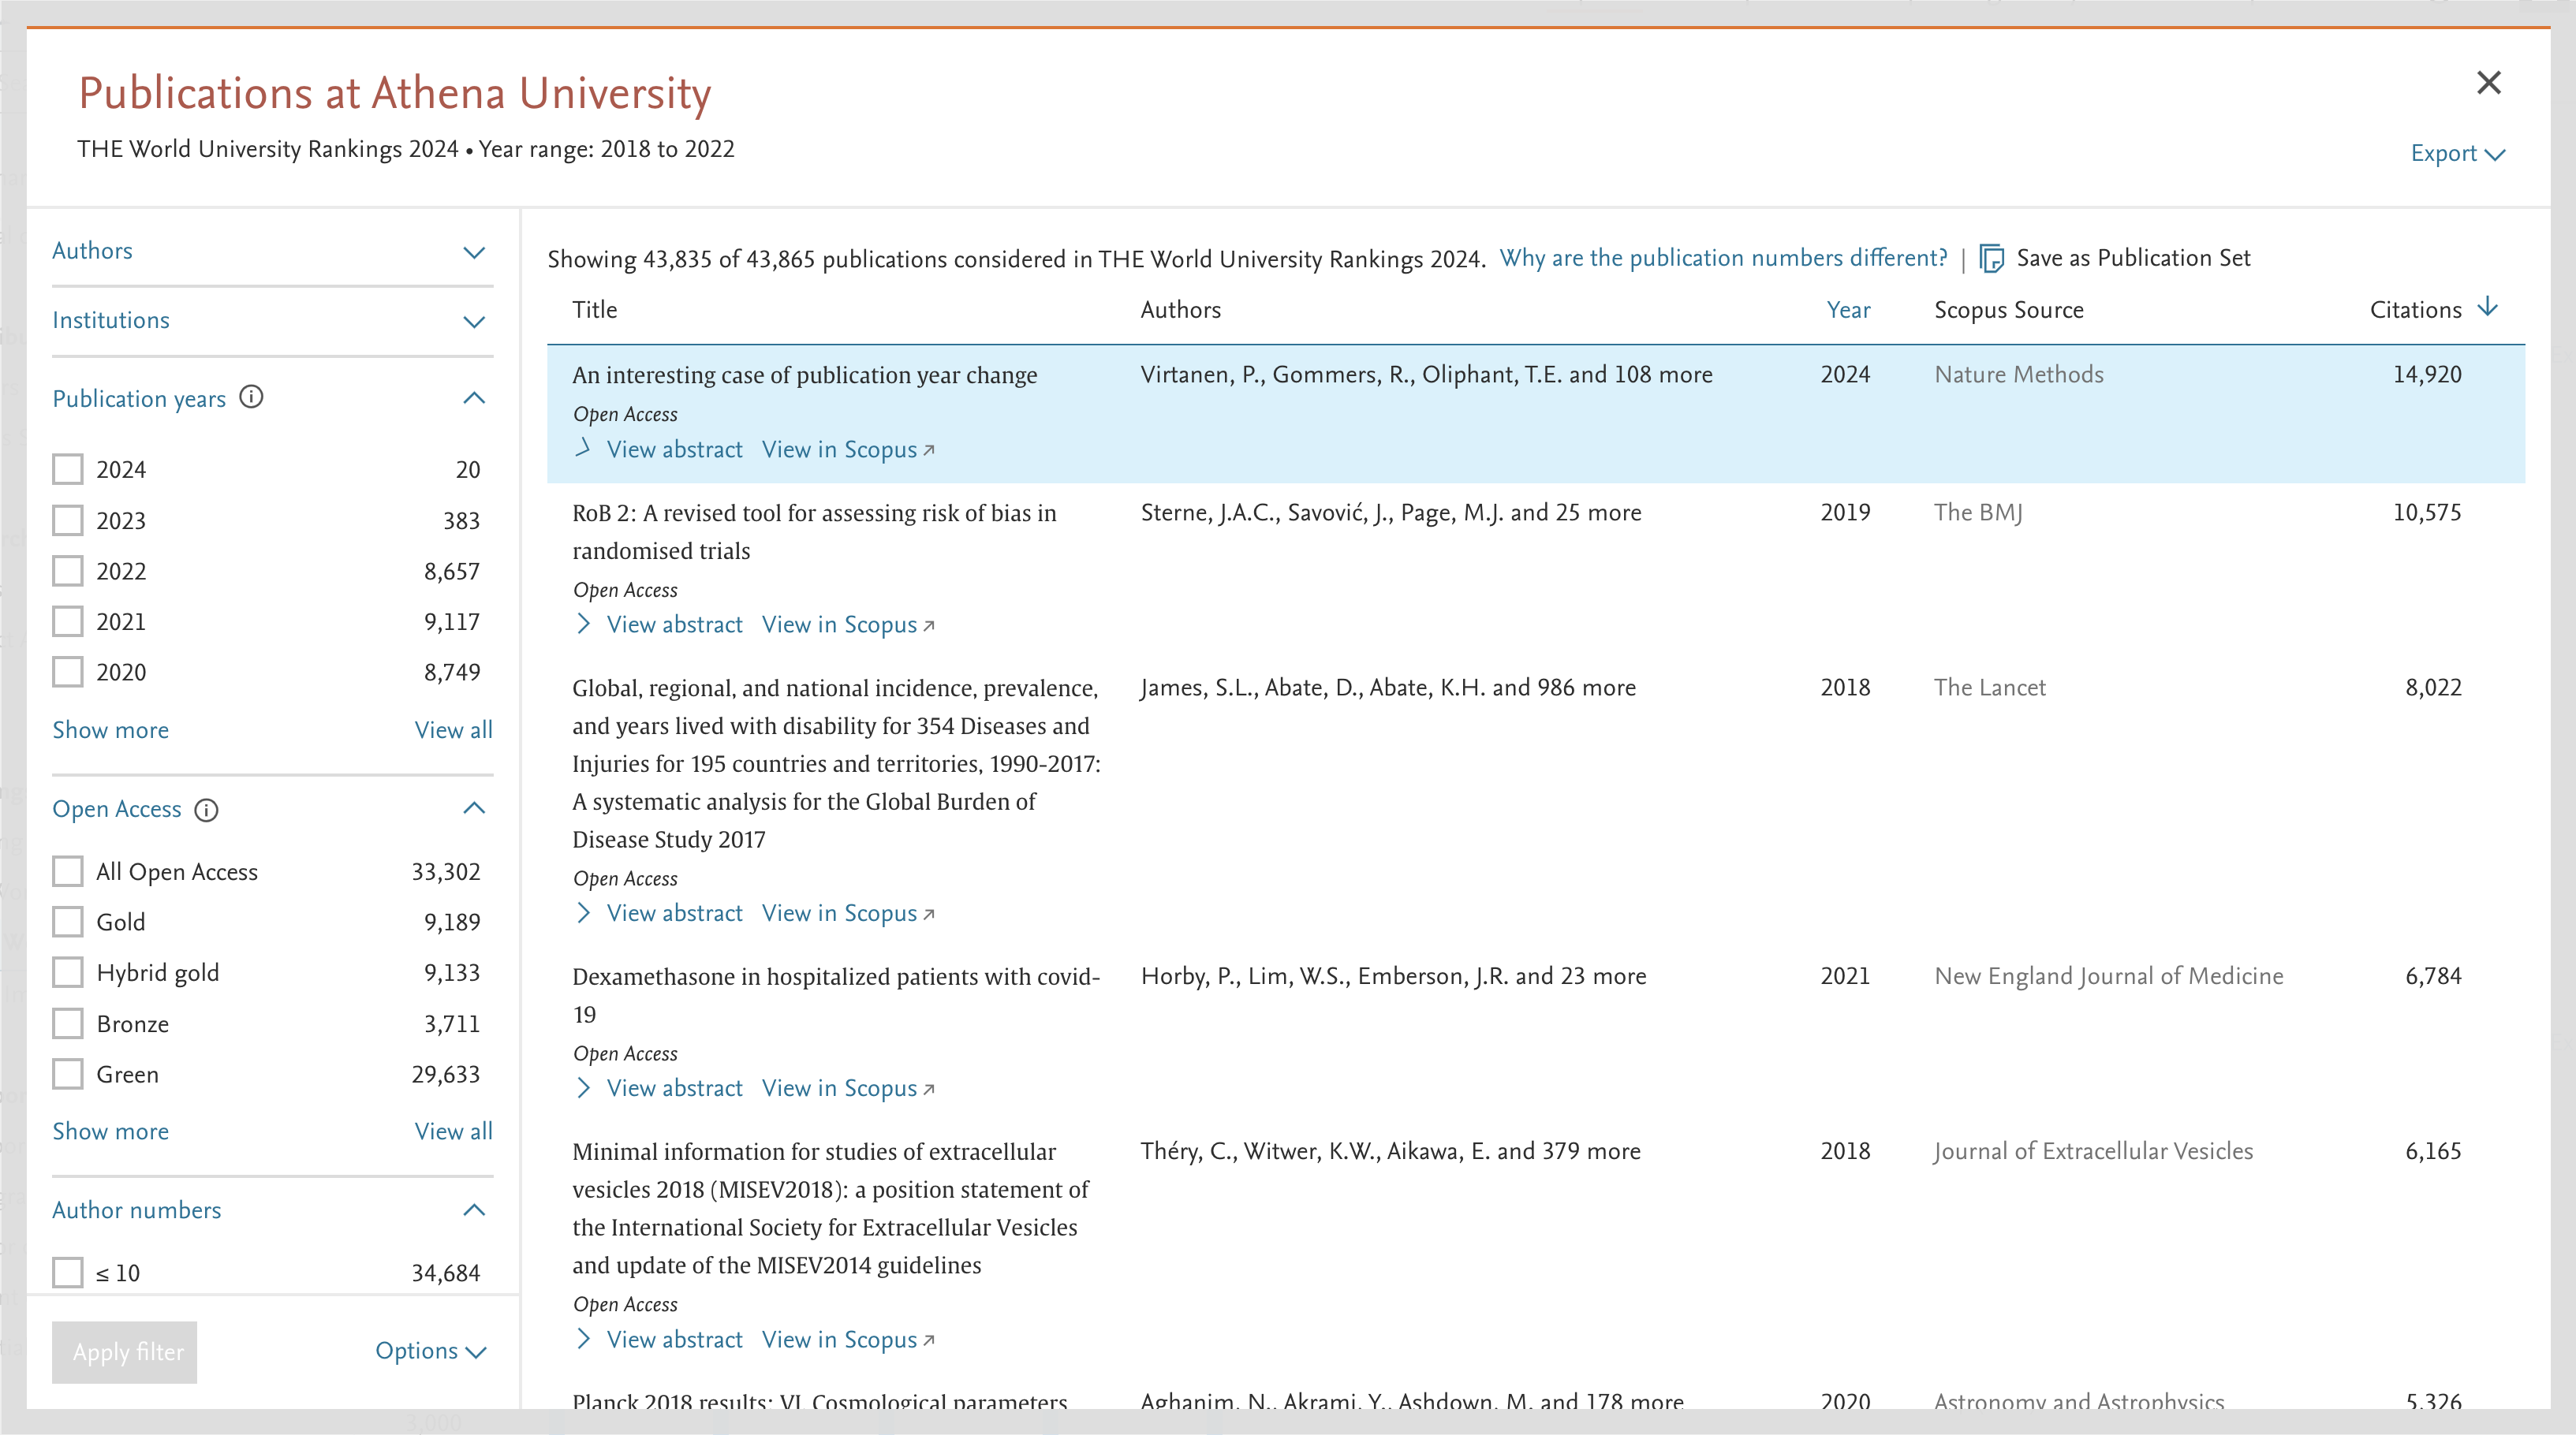Viewport: 2576px width, 1435px height.
Task: Check the 2021 publication year box
Action: [67, 621]
